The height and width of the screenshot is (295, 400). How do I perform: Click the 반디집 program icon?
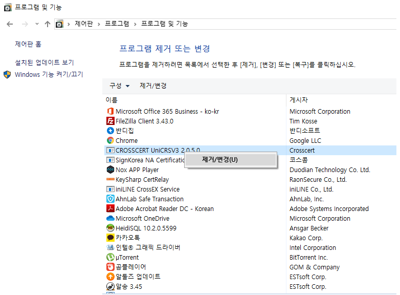(x=110, y=131)
